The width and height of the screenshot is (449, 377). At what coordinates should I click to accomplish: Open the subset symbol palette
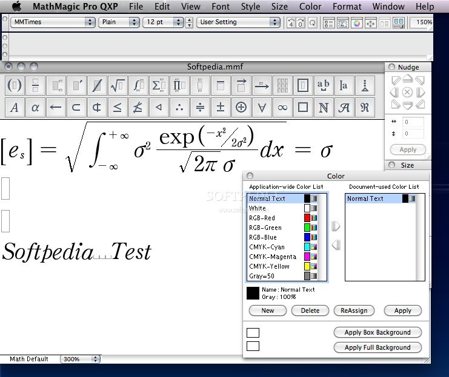[x=76, y=108]
